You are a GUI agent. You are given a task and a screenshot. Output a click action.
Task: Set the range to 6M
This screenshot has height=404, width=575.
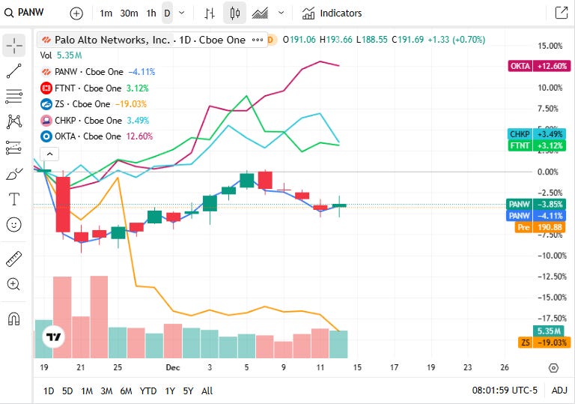click(x=126, y=391)
